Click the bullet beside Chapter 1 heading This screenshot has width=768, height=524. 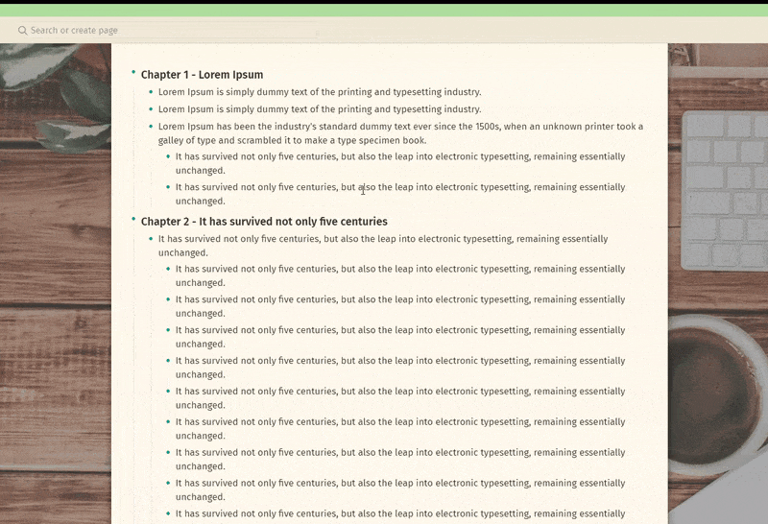(133, 72)
